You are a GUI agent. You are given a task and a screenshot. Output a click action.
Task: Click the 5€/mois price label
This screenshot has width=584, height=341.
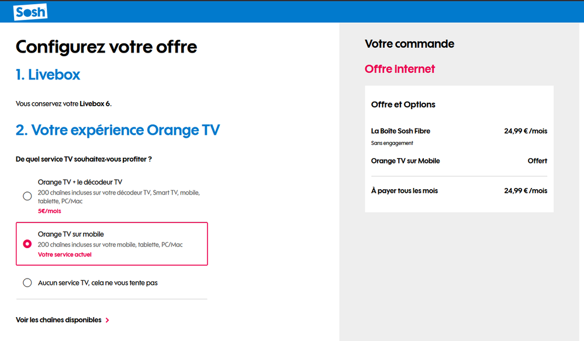(x=50, y=211)
